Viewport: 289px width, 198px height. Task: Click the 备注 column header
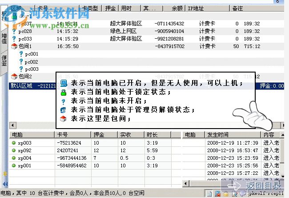257,8
